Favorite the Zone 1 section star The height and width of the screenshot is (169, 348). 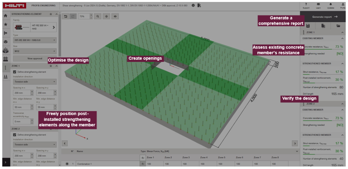click(51, 66)
